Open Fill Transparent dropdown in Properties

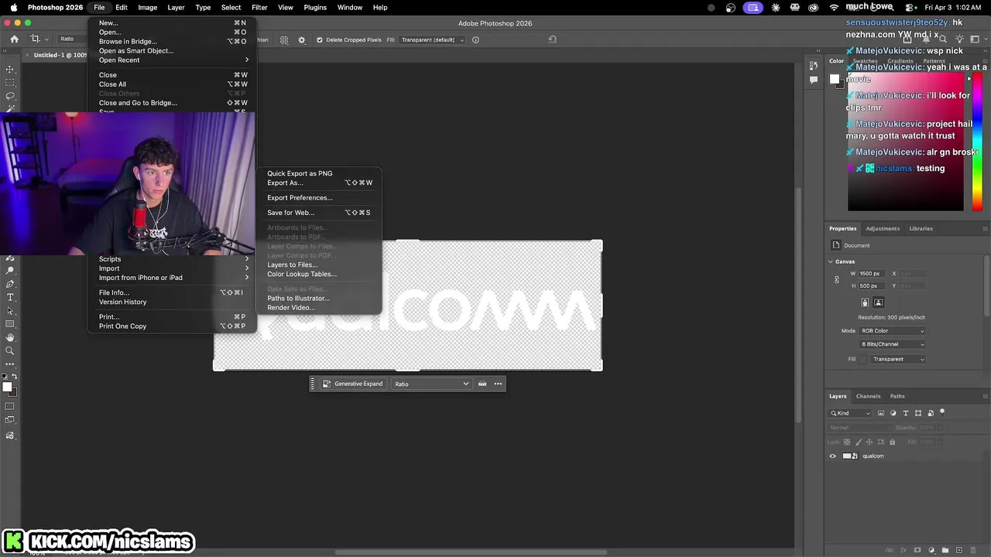pyautogui.click(x=898, y=359)
